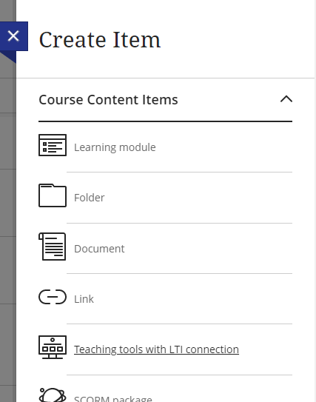Image resolution: width=316 pixels, height=402 pixels.
Task: Choose the Link text option
Action: [x=84, y=299]
